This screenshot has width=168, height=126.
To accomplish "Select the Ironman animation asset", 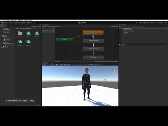I will (x=20, y=42).
